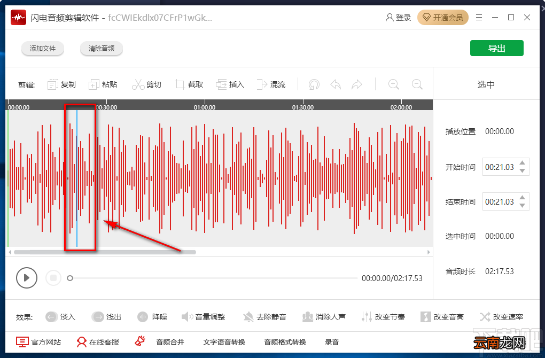Open the Record (录音) function
Screen dimensions: 545x358
(x=332, y=342)
